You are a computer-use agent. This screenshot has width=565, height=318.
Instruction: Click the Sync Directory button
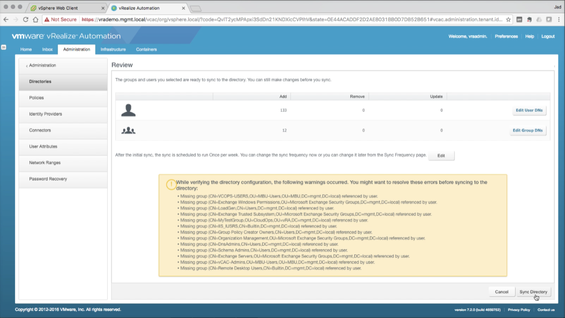533,292
